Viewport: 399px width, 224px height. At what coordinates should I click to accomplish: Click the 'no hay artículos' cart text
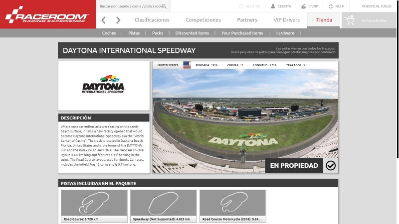pos(374,20)
